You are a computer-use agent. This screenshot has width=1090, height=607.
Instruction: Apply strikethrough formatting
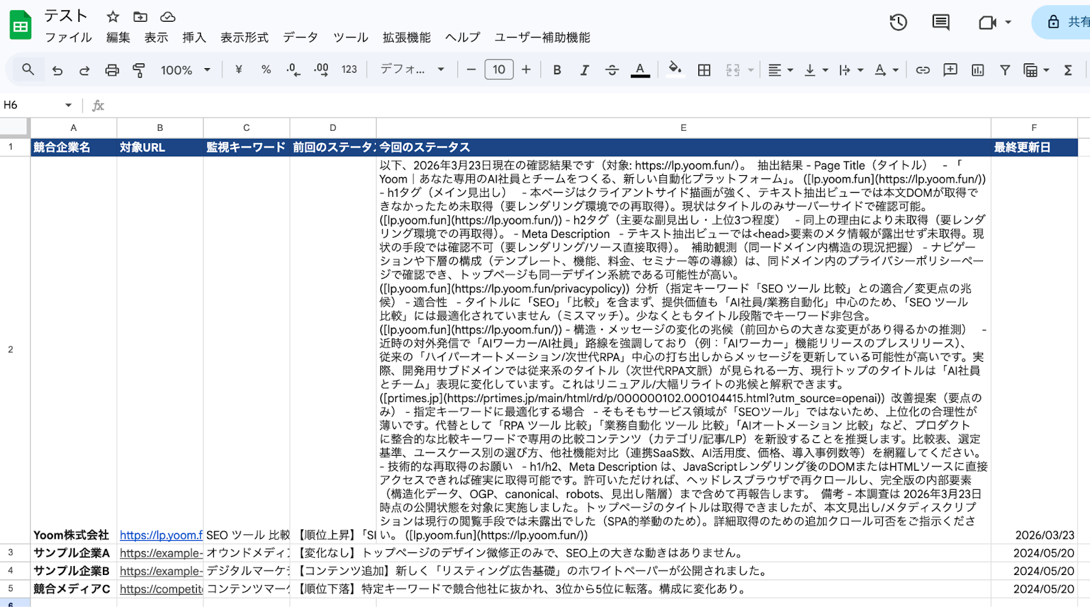click(x=612, y=69)
